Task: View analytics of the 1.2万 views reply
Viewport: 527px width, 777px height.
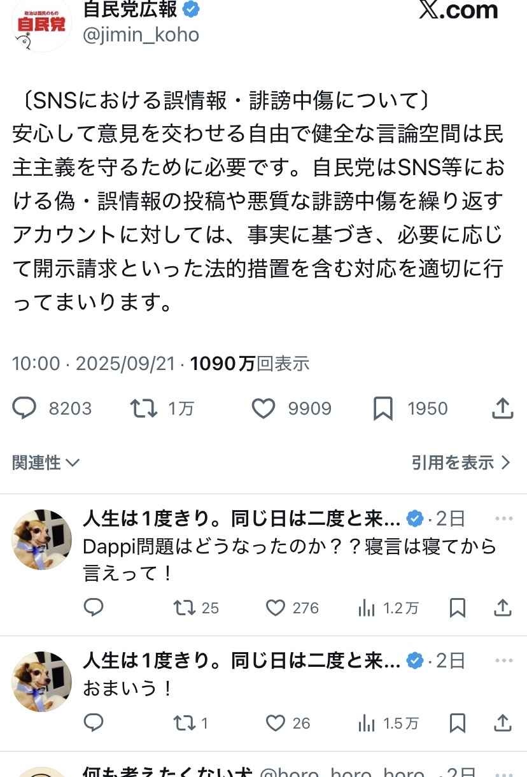Action: (367, 608)
